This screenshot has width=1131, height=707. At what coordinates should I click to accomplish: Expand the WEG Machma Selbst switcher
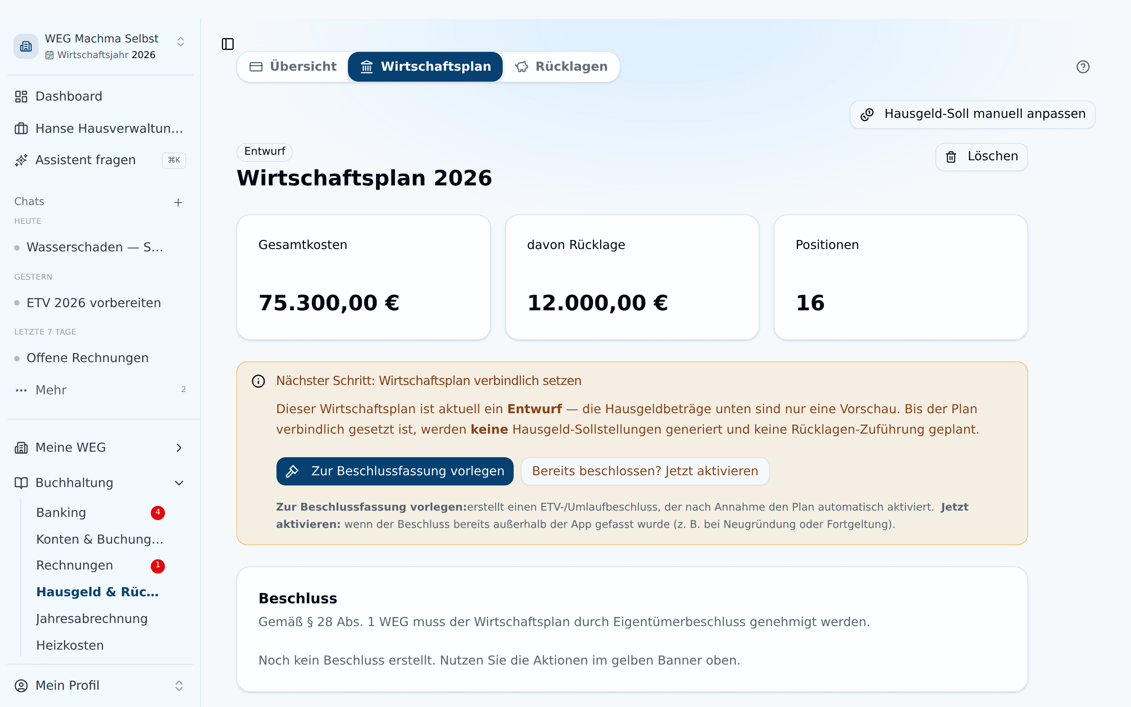tap(180, 42)
